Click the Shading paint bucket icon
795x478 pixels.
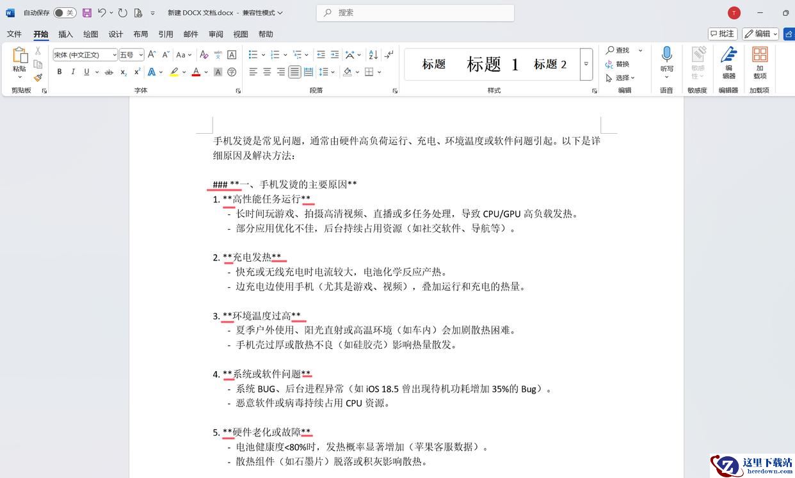(x=348, y=72)
